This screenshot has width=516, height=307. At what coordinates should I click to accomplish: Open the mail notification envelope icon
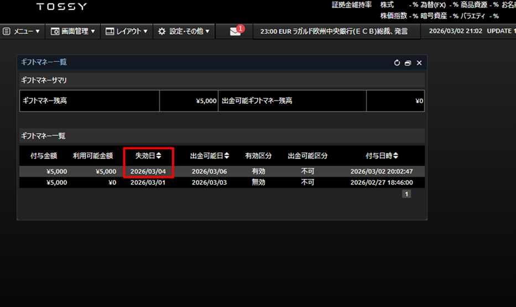click(x=236, y=31)
